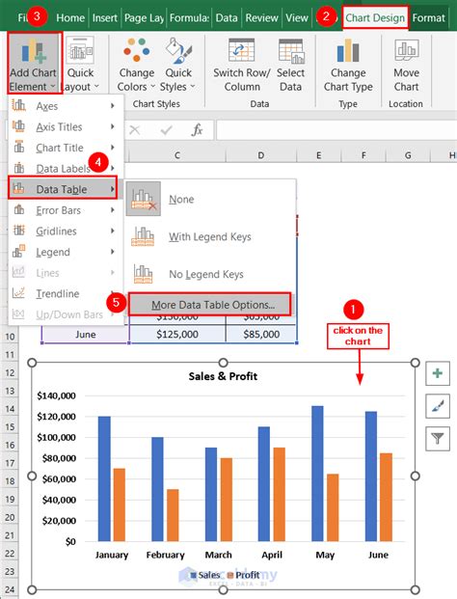Choose No Legend Keys icon
This screenshot has width=457, height=599.
pos(143,274)
